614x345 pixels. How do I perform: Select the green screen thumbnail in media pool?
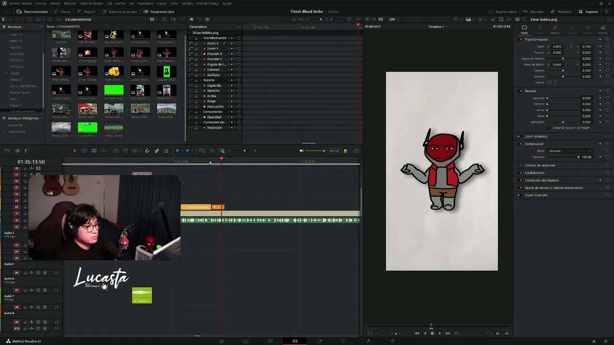(114, 90)
